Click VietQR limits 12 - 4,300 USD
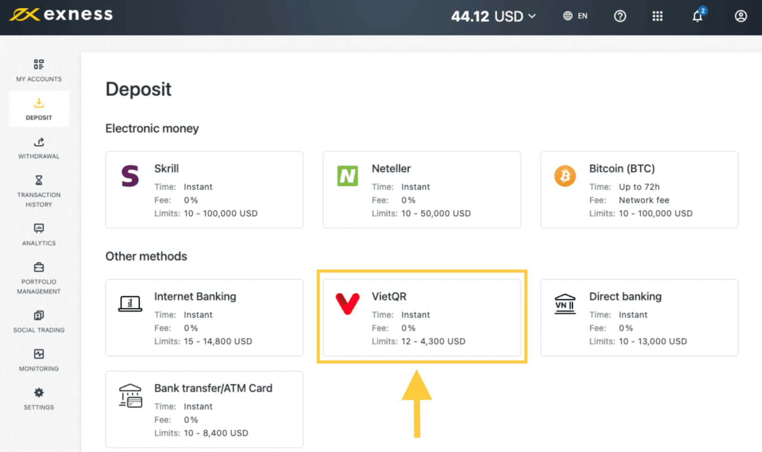This screenshot has height=452, width=762. tap(433, 342)
